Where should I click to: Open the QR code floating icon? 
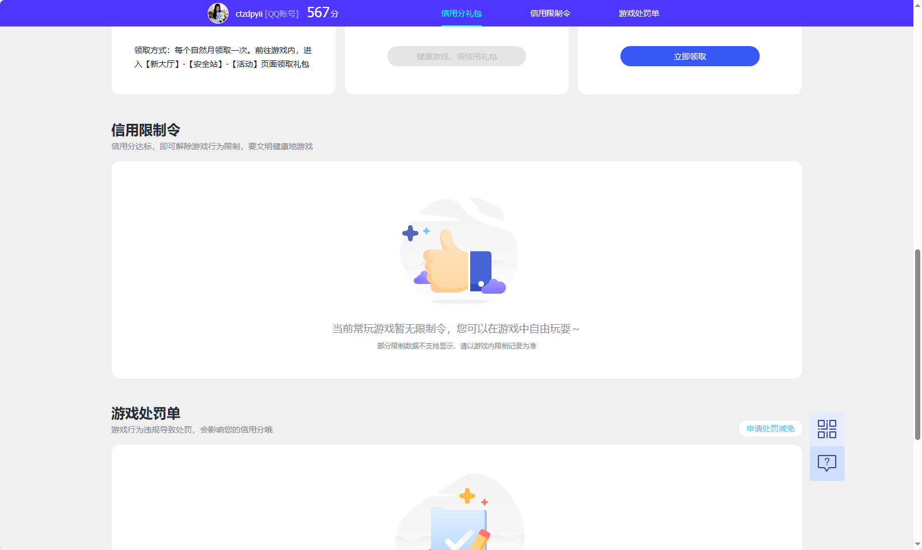(827, 429)
